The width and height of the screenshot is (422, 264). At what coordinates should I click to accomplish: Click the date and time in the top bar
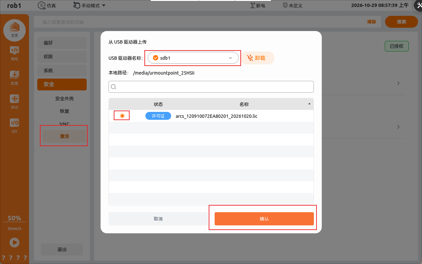pos(380,5)
